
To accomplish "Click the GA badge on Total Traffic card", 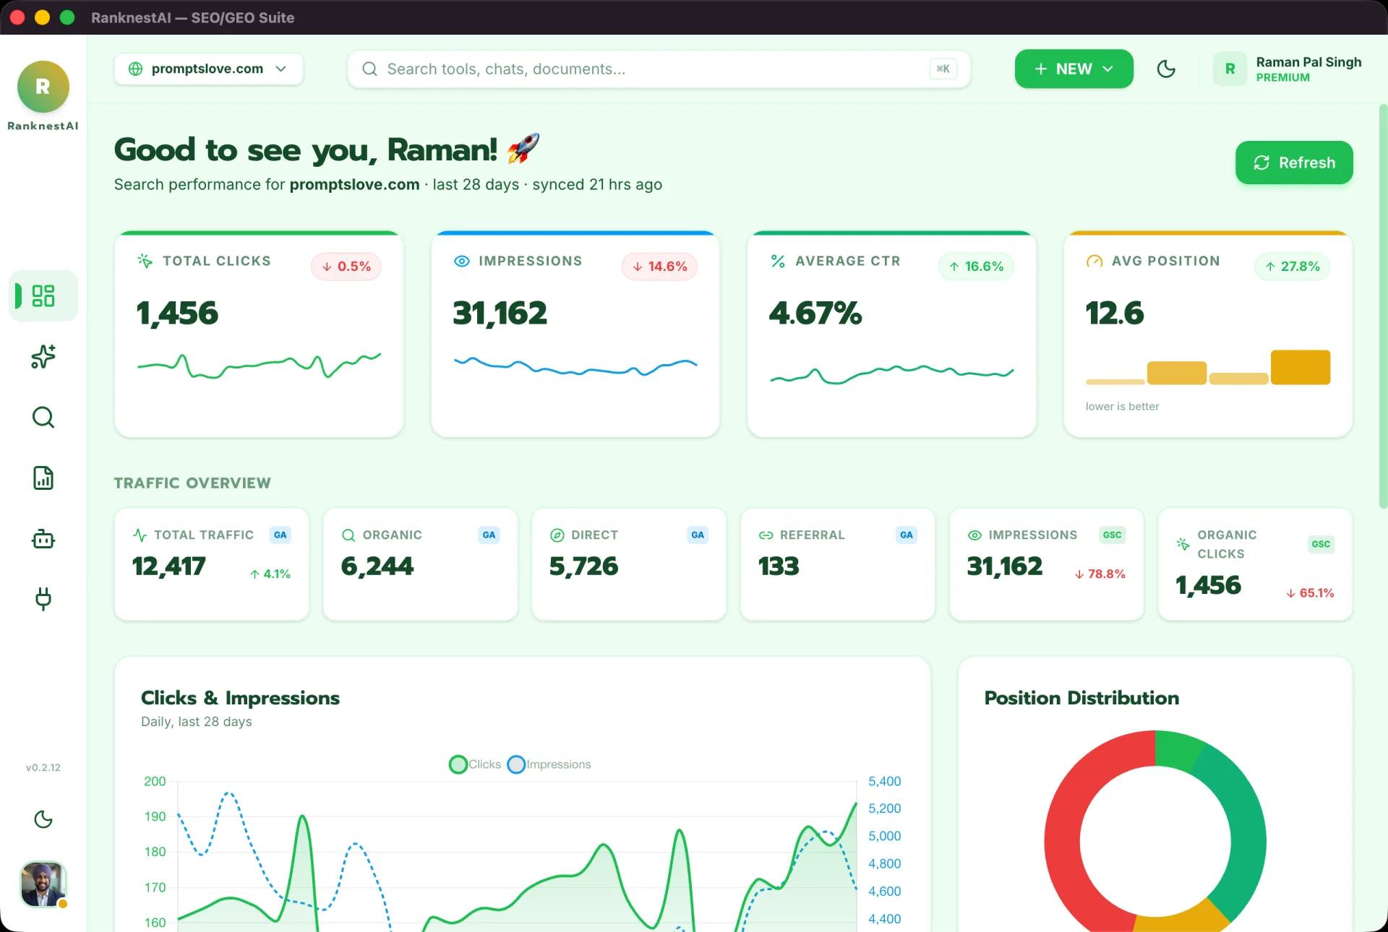I will coord(280,535).
